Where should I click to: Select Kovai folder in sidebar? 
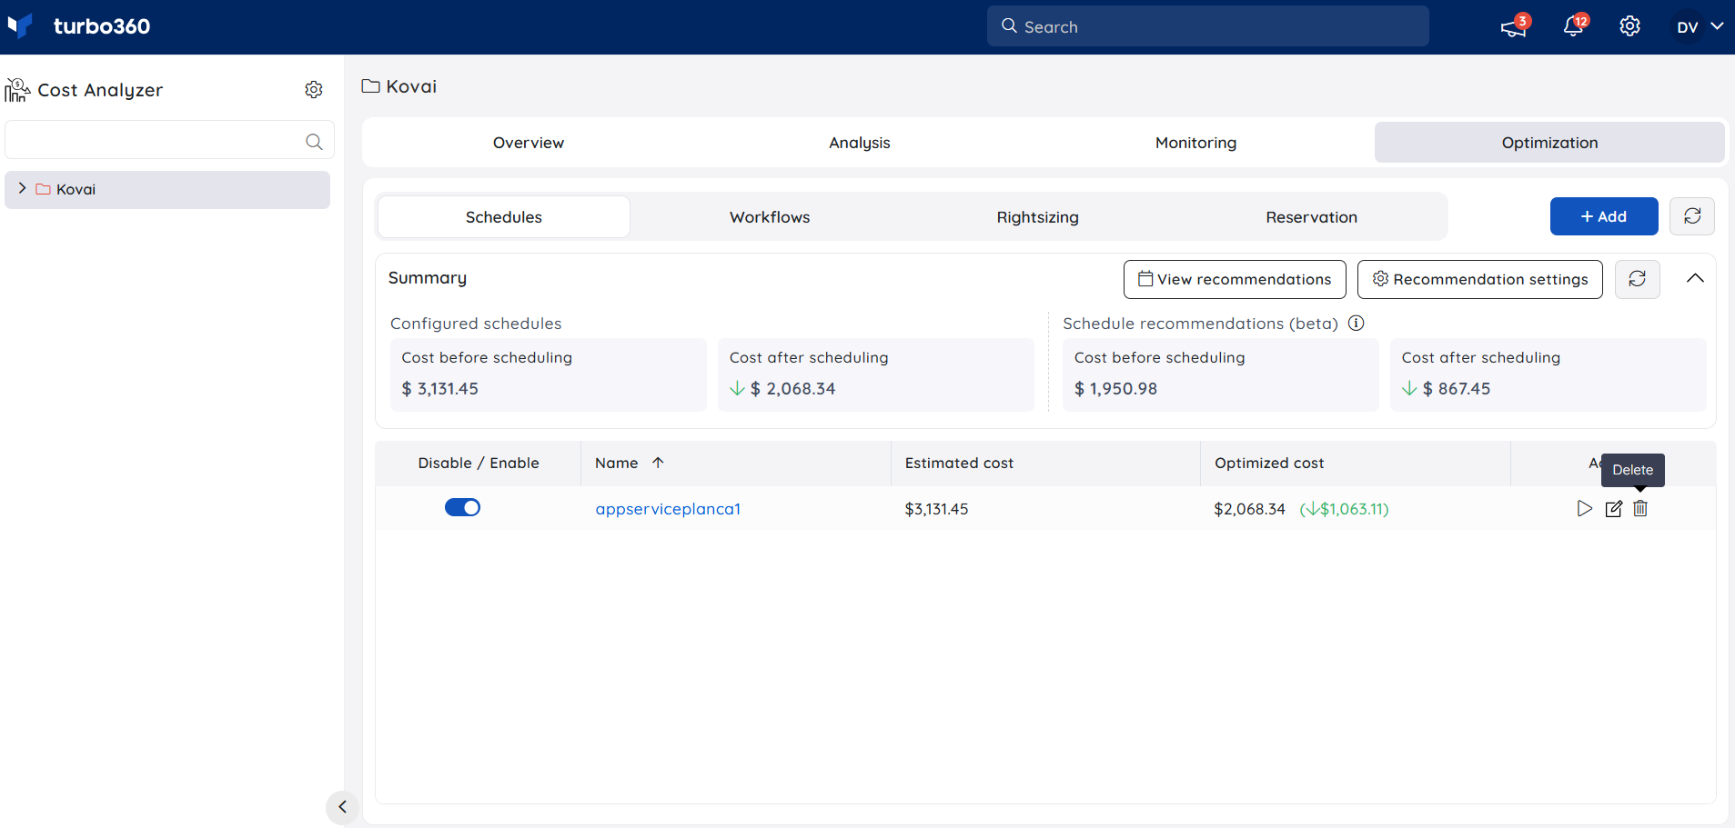167,189
